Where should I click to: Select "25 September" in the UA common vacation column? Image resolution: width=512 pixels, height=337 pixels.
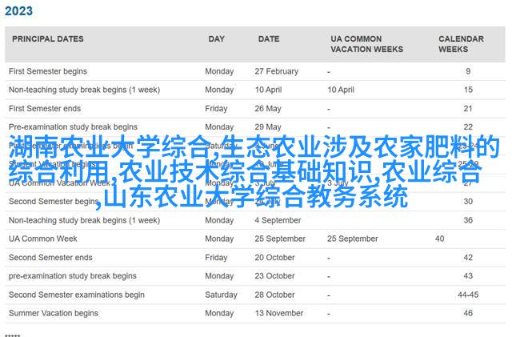pyautogui.click(x=352, y=239)
